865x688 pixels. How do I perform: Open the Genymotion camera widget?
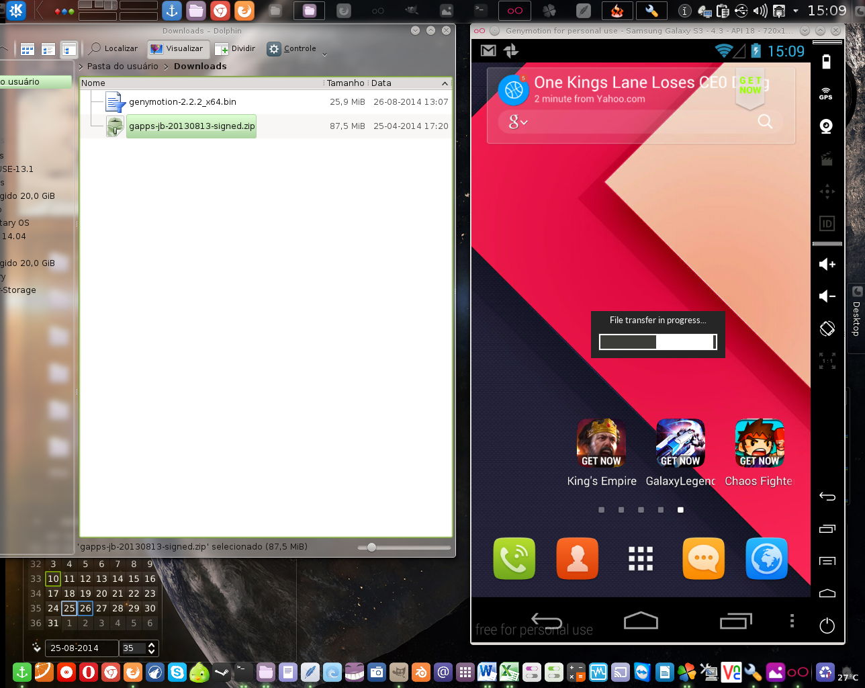pos(826,126)
